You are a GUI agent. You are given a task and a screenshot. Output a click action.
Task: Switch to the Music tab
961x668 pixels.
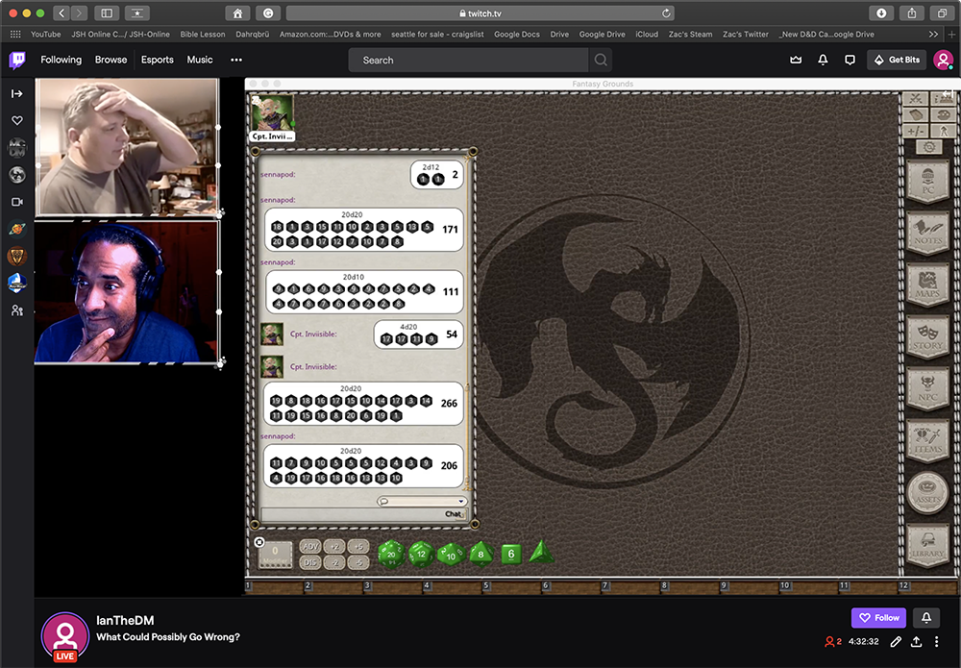[x=200, y=60]
